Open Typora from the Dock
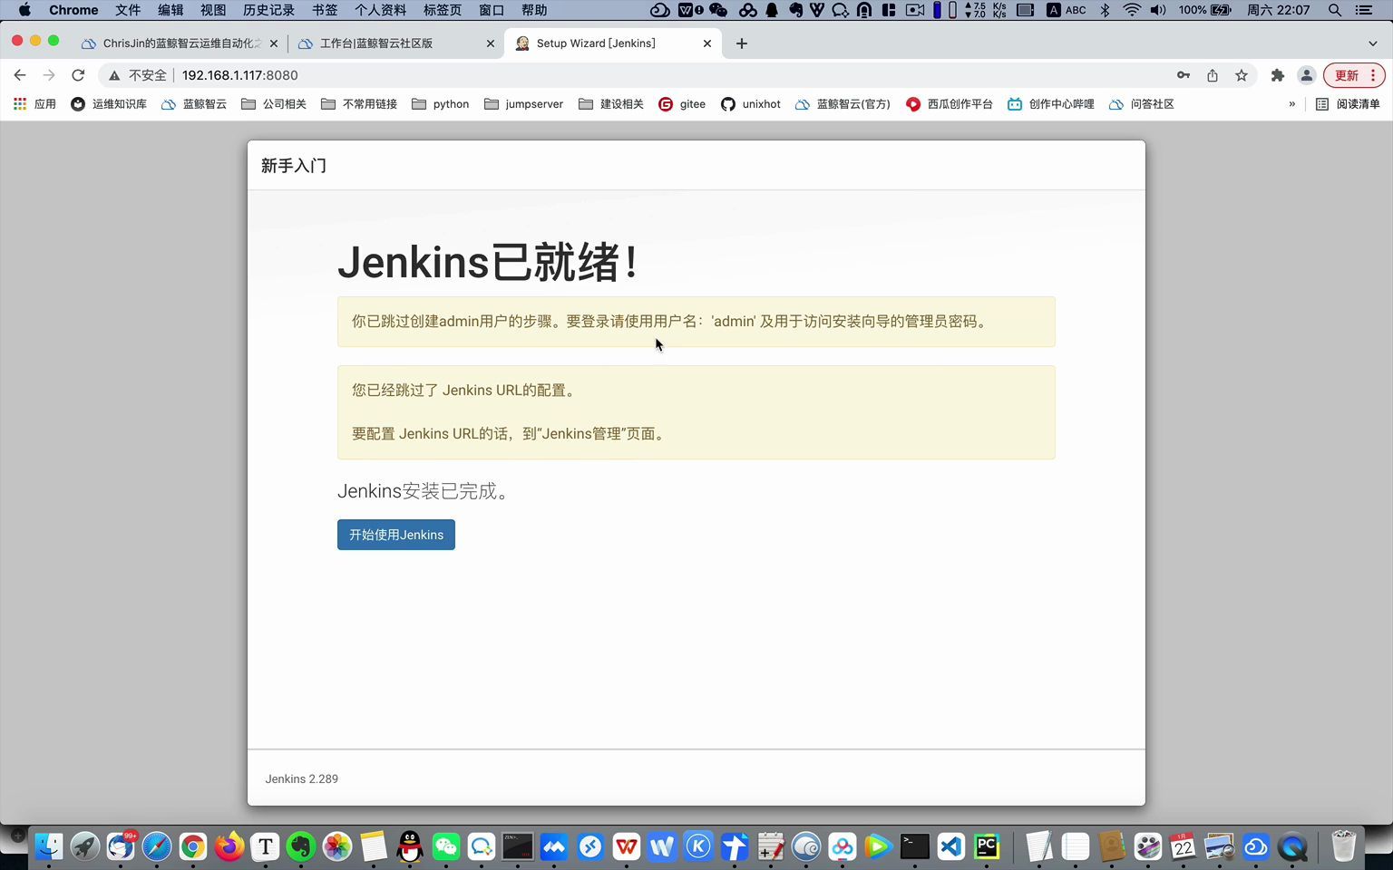Screen dimensions: 1393x870 tap(266, 846)
